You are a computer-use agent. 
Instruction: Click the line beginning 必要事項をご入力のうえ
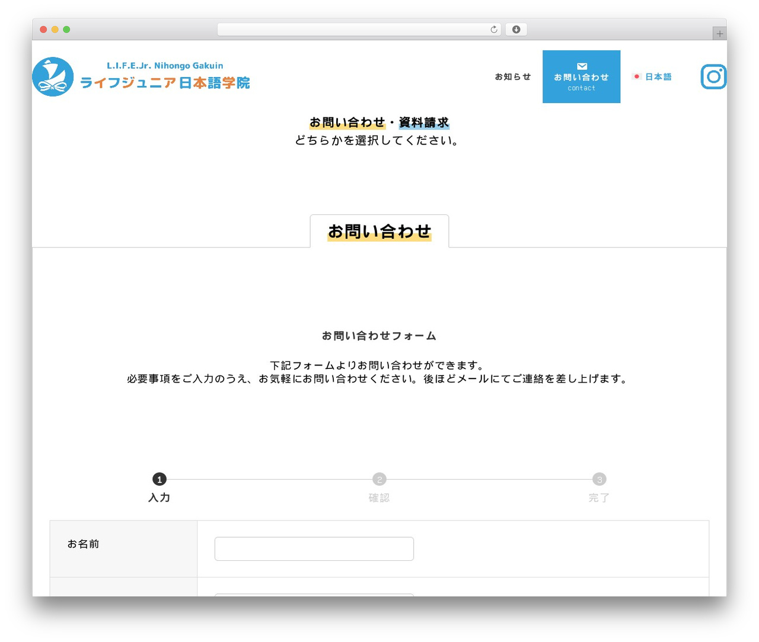coord(378,378)
